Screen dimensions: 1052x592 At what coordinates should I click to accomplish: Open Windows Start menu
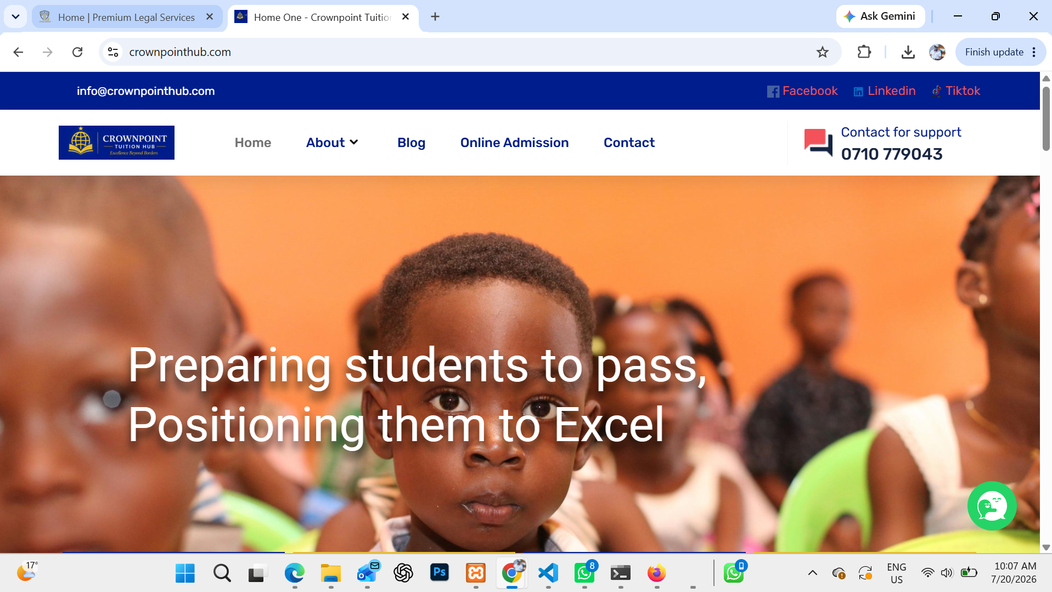185,573
